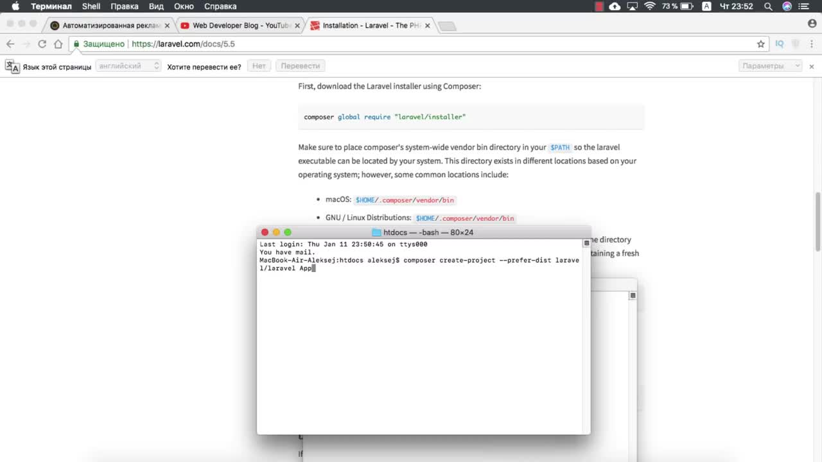Click the browser page vertical scrollbar
This screenshot has height=462, width=822.
point(818,222)
